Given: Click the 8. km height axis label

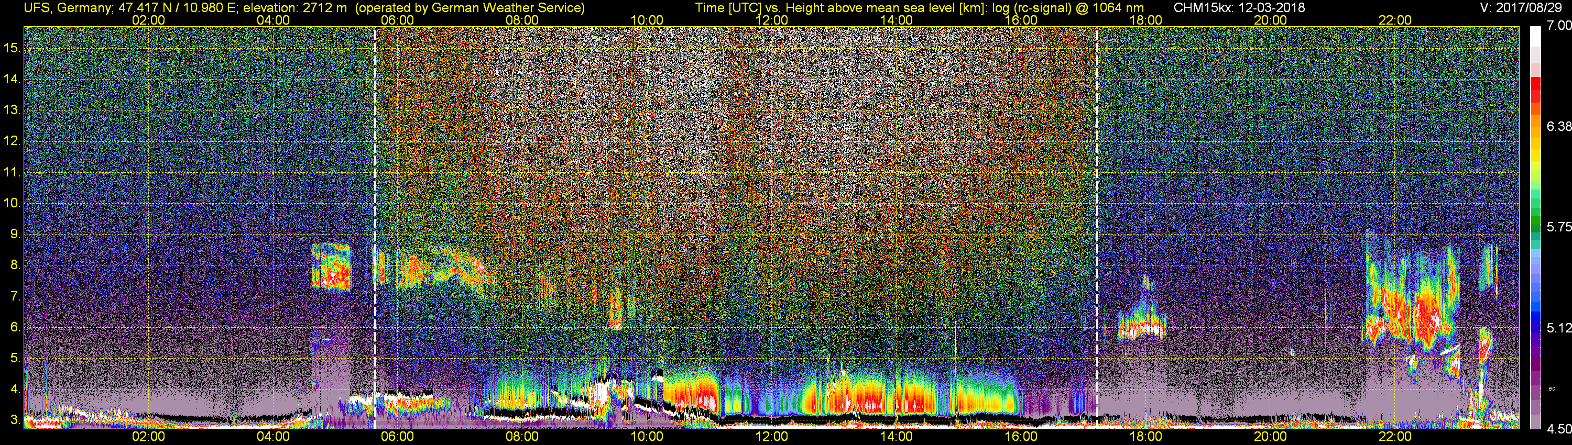Looking at the screenshot, I should coord(15,265).
